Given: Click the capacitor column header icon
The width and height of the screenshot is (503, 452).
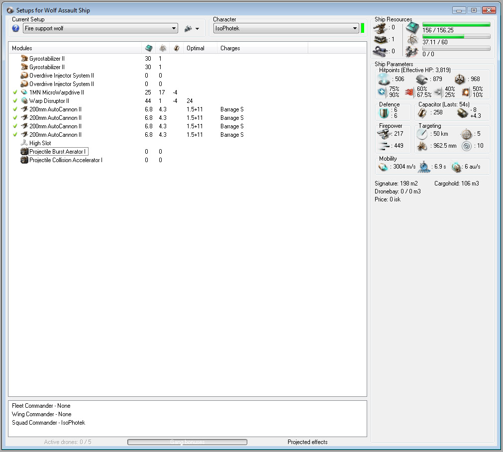Looking at the screenshot, I should click(176, 48).
